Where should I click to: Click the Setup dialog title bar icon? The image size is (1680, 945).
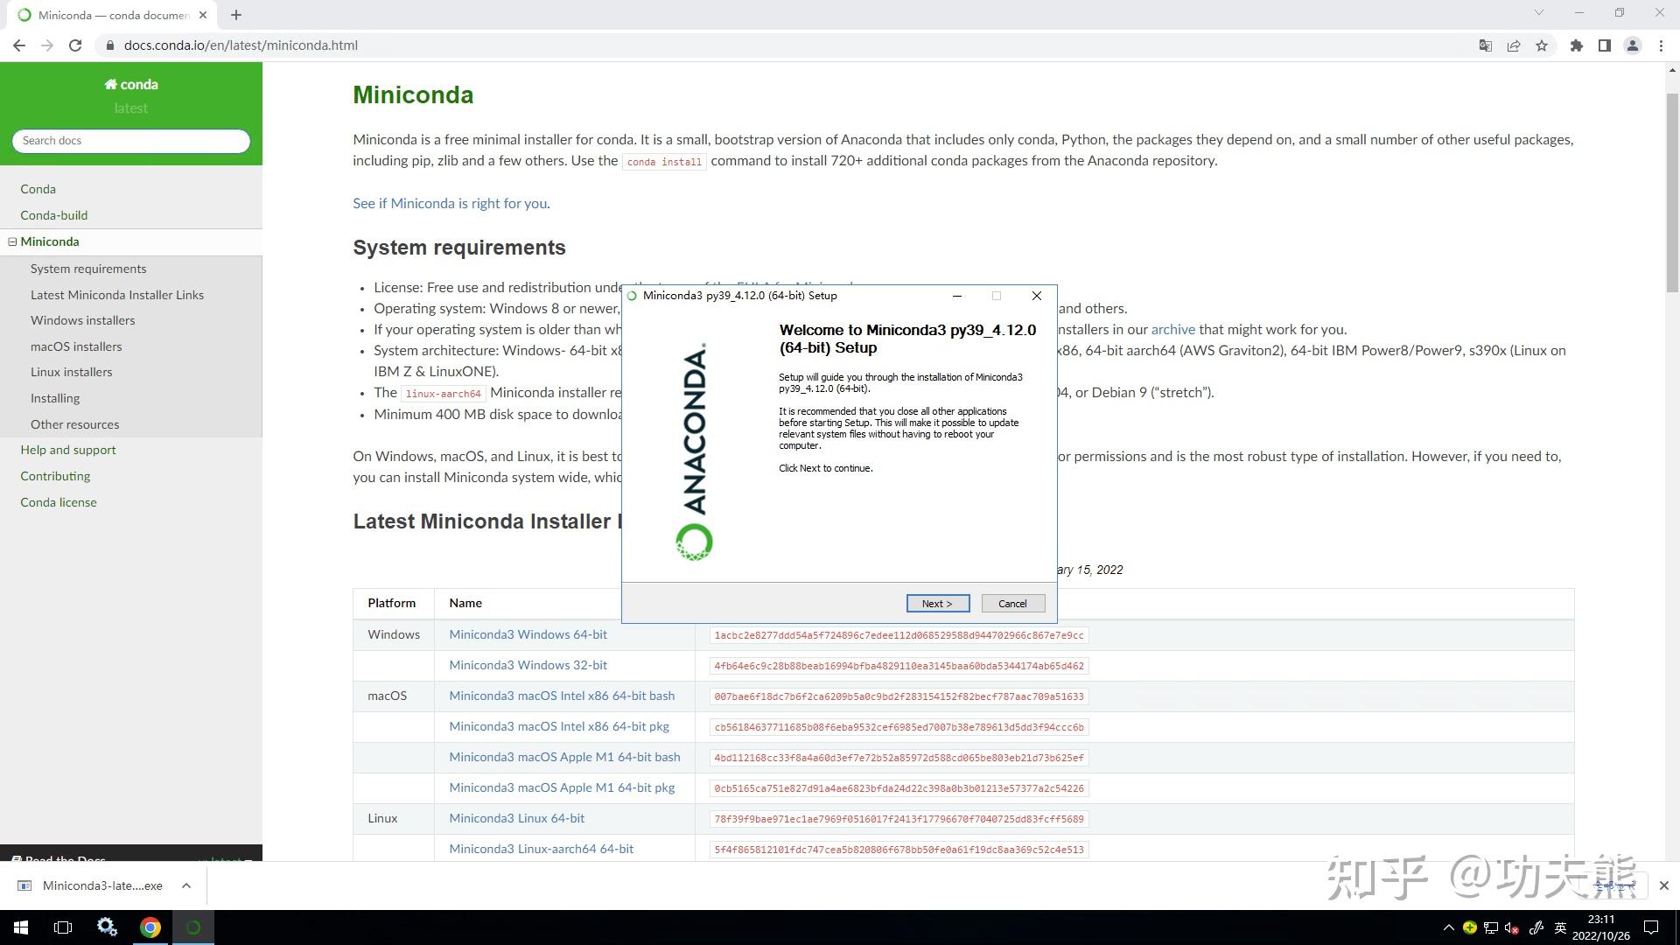tap(632, 296)
